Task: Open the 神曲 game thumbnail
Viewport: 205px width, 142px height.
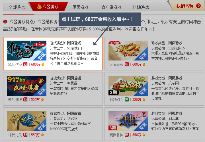Action: (128, 121)
